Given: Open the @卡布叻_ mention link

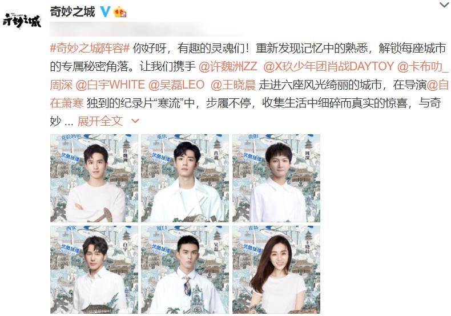Looking at the screenshot, I should pyautogui.click(x=422, y=66).
